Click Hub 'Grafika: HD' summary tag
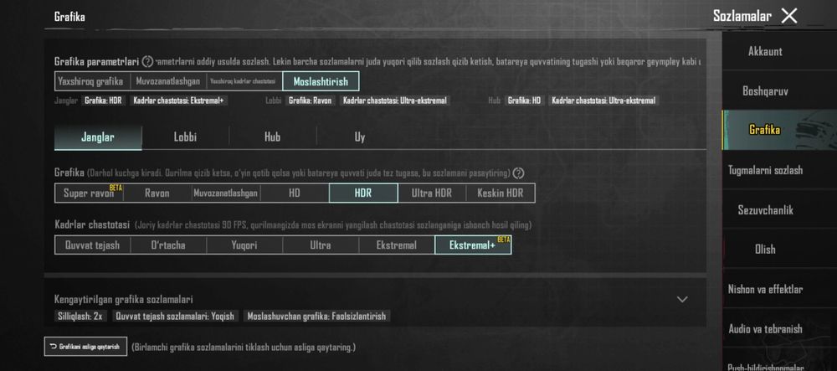Screen dimensions: 837x371 coord(525,100)
